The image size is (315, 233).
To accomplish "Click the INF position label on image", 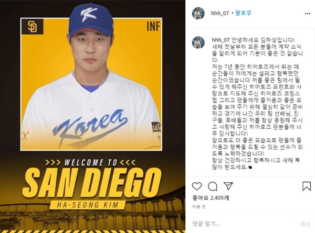I will [153, 27].
